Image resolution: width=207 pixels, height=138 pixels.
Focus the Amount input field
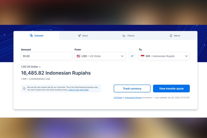coord(46,56)
